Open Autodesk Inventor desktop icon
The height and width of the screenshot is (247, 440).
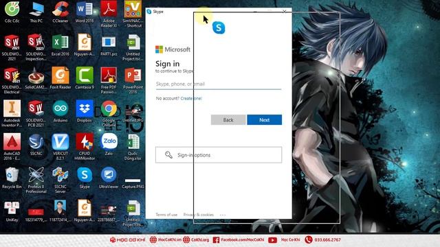(12, 108)
